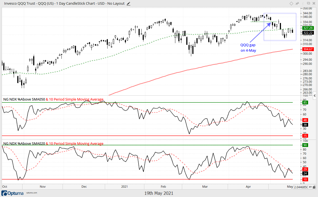Click the green 90 level tag
The width and height of the screenshot is (318, 197).
click(x=305, y=145)
